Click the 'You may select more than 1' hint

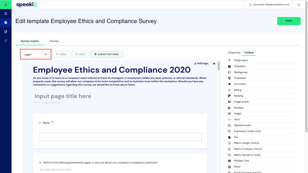click(x=56, y=169)
